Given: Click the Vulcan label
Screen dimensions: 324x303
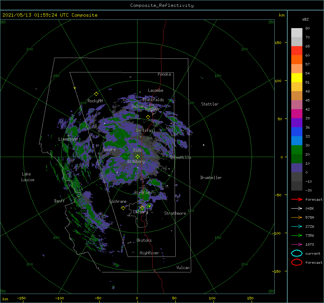Looking at the screenshot, I should click(183, 268).
